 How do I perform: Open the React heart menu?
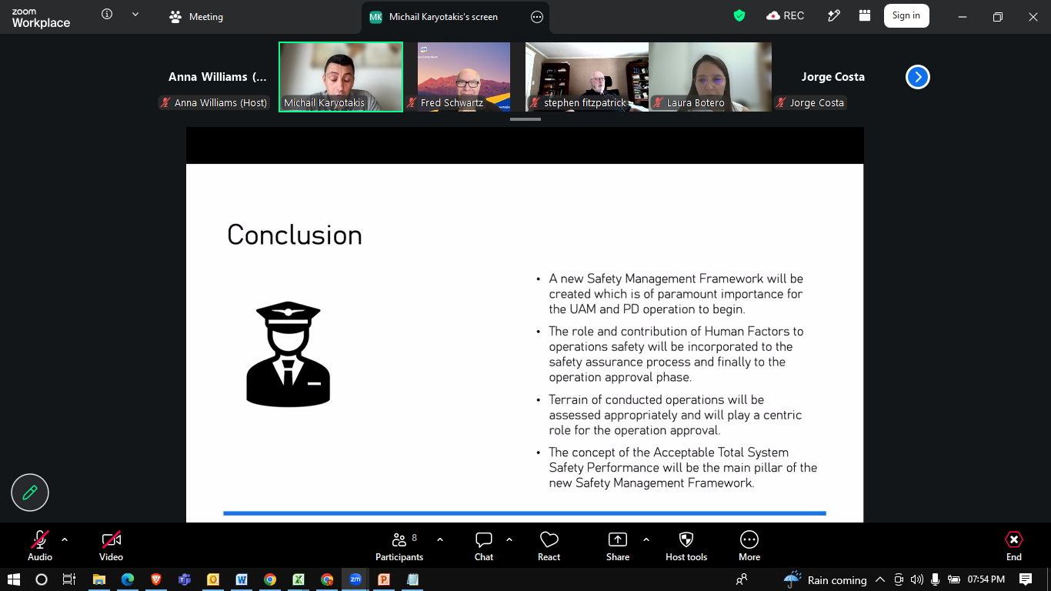pos(549,546)
